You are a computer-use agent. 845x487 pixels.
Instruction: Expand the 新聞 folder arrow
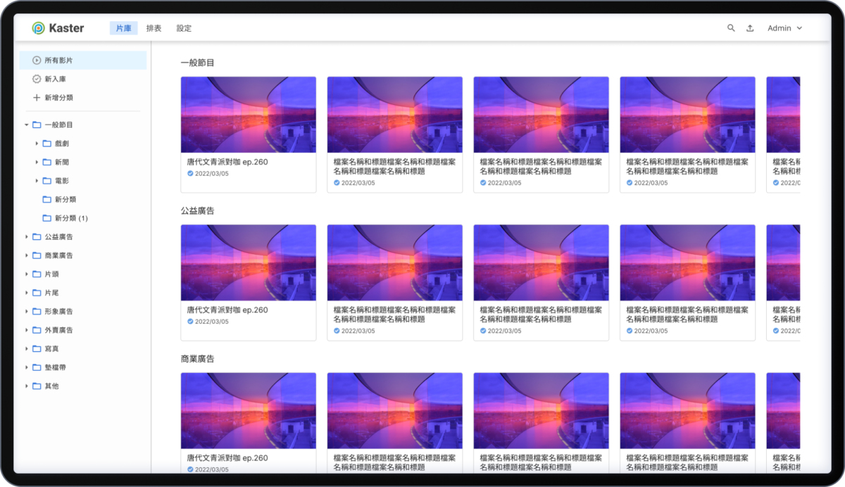(x=37, y=162)
